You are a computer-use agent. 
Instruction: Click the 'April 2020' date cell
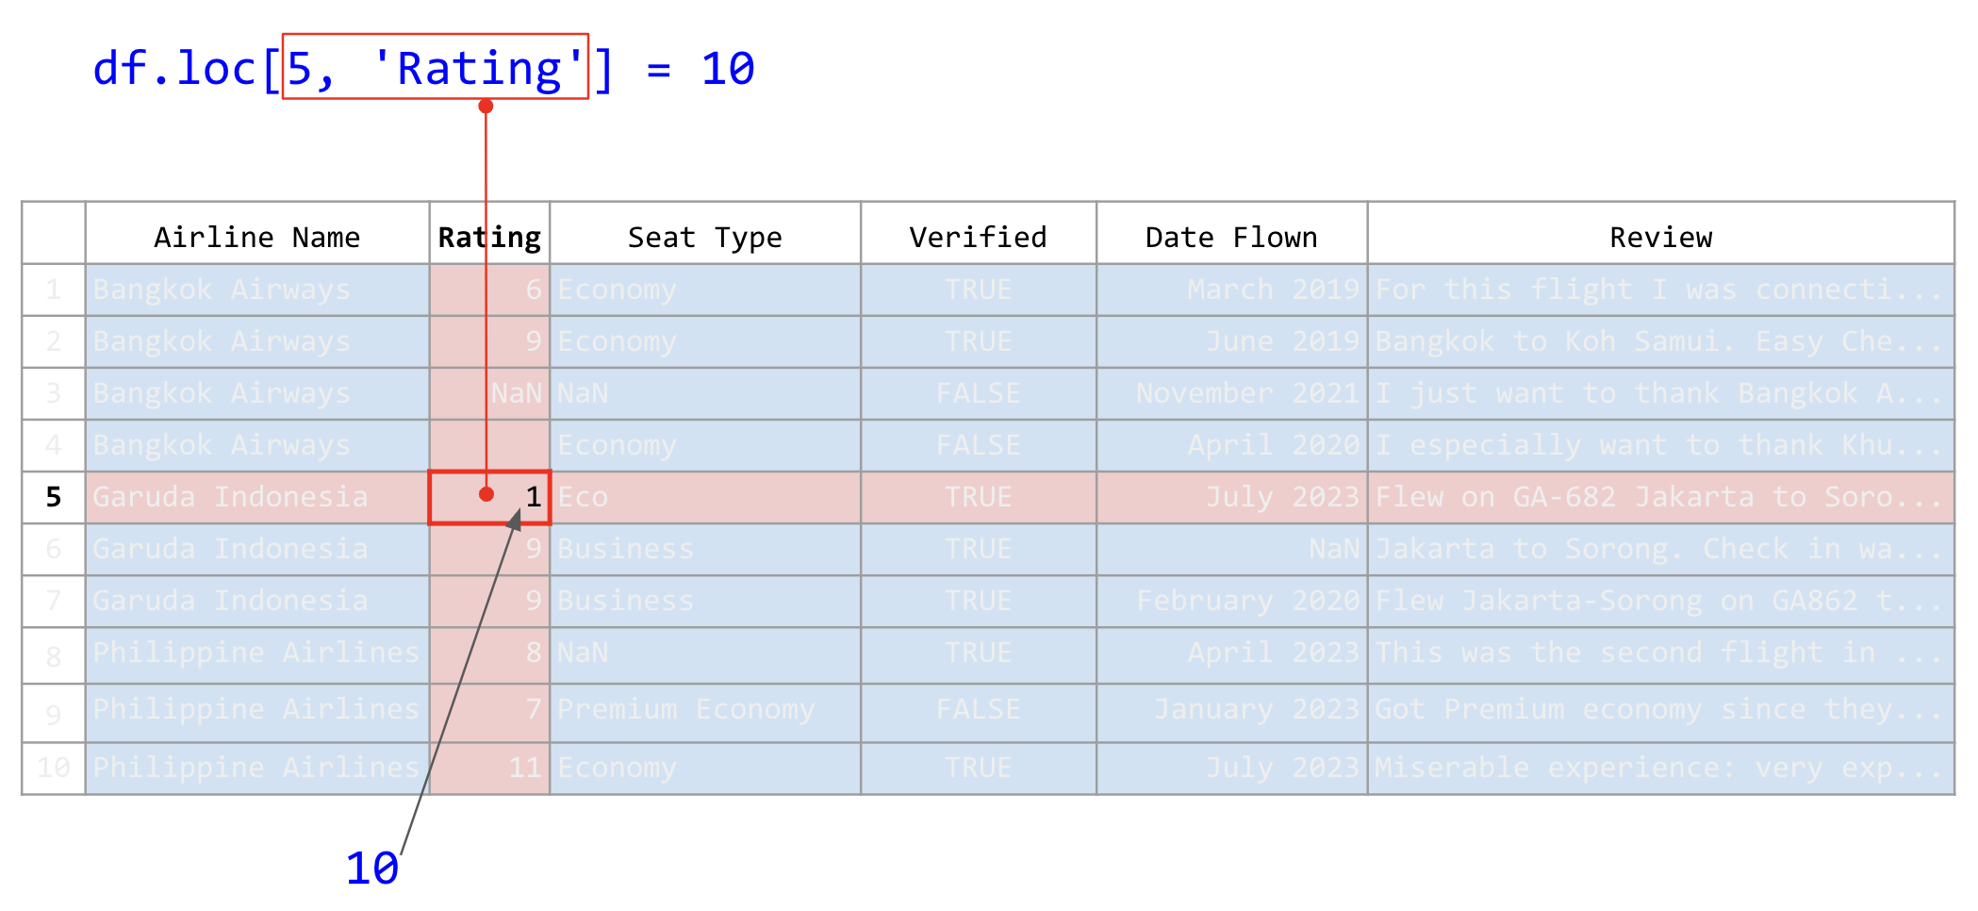pos(1232,445)
